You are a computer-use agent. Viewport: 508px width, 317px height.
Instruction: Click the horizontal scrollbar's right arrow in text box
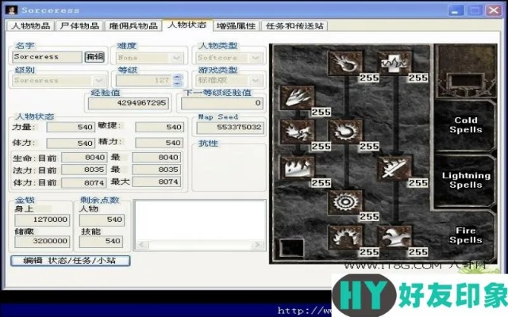coord(257,245)
